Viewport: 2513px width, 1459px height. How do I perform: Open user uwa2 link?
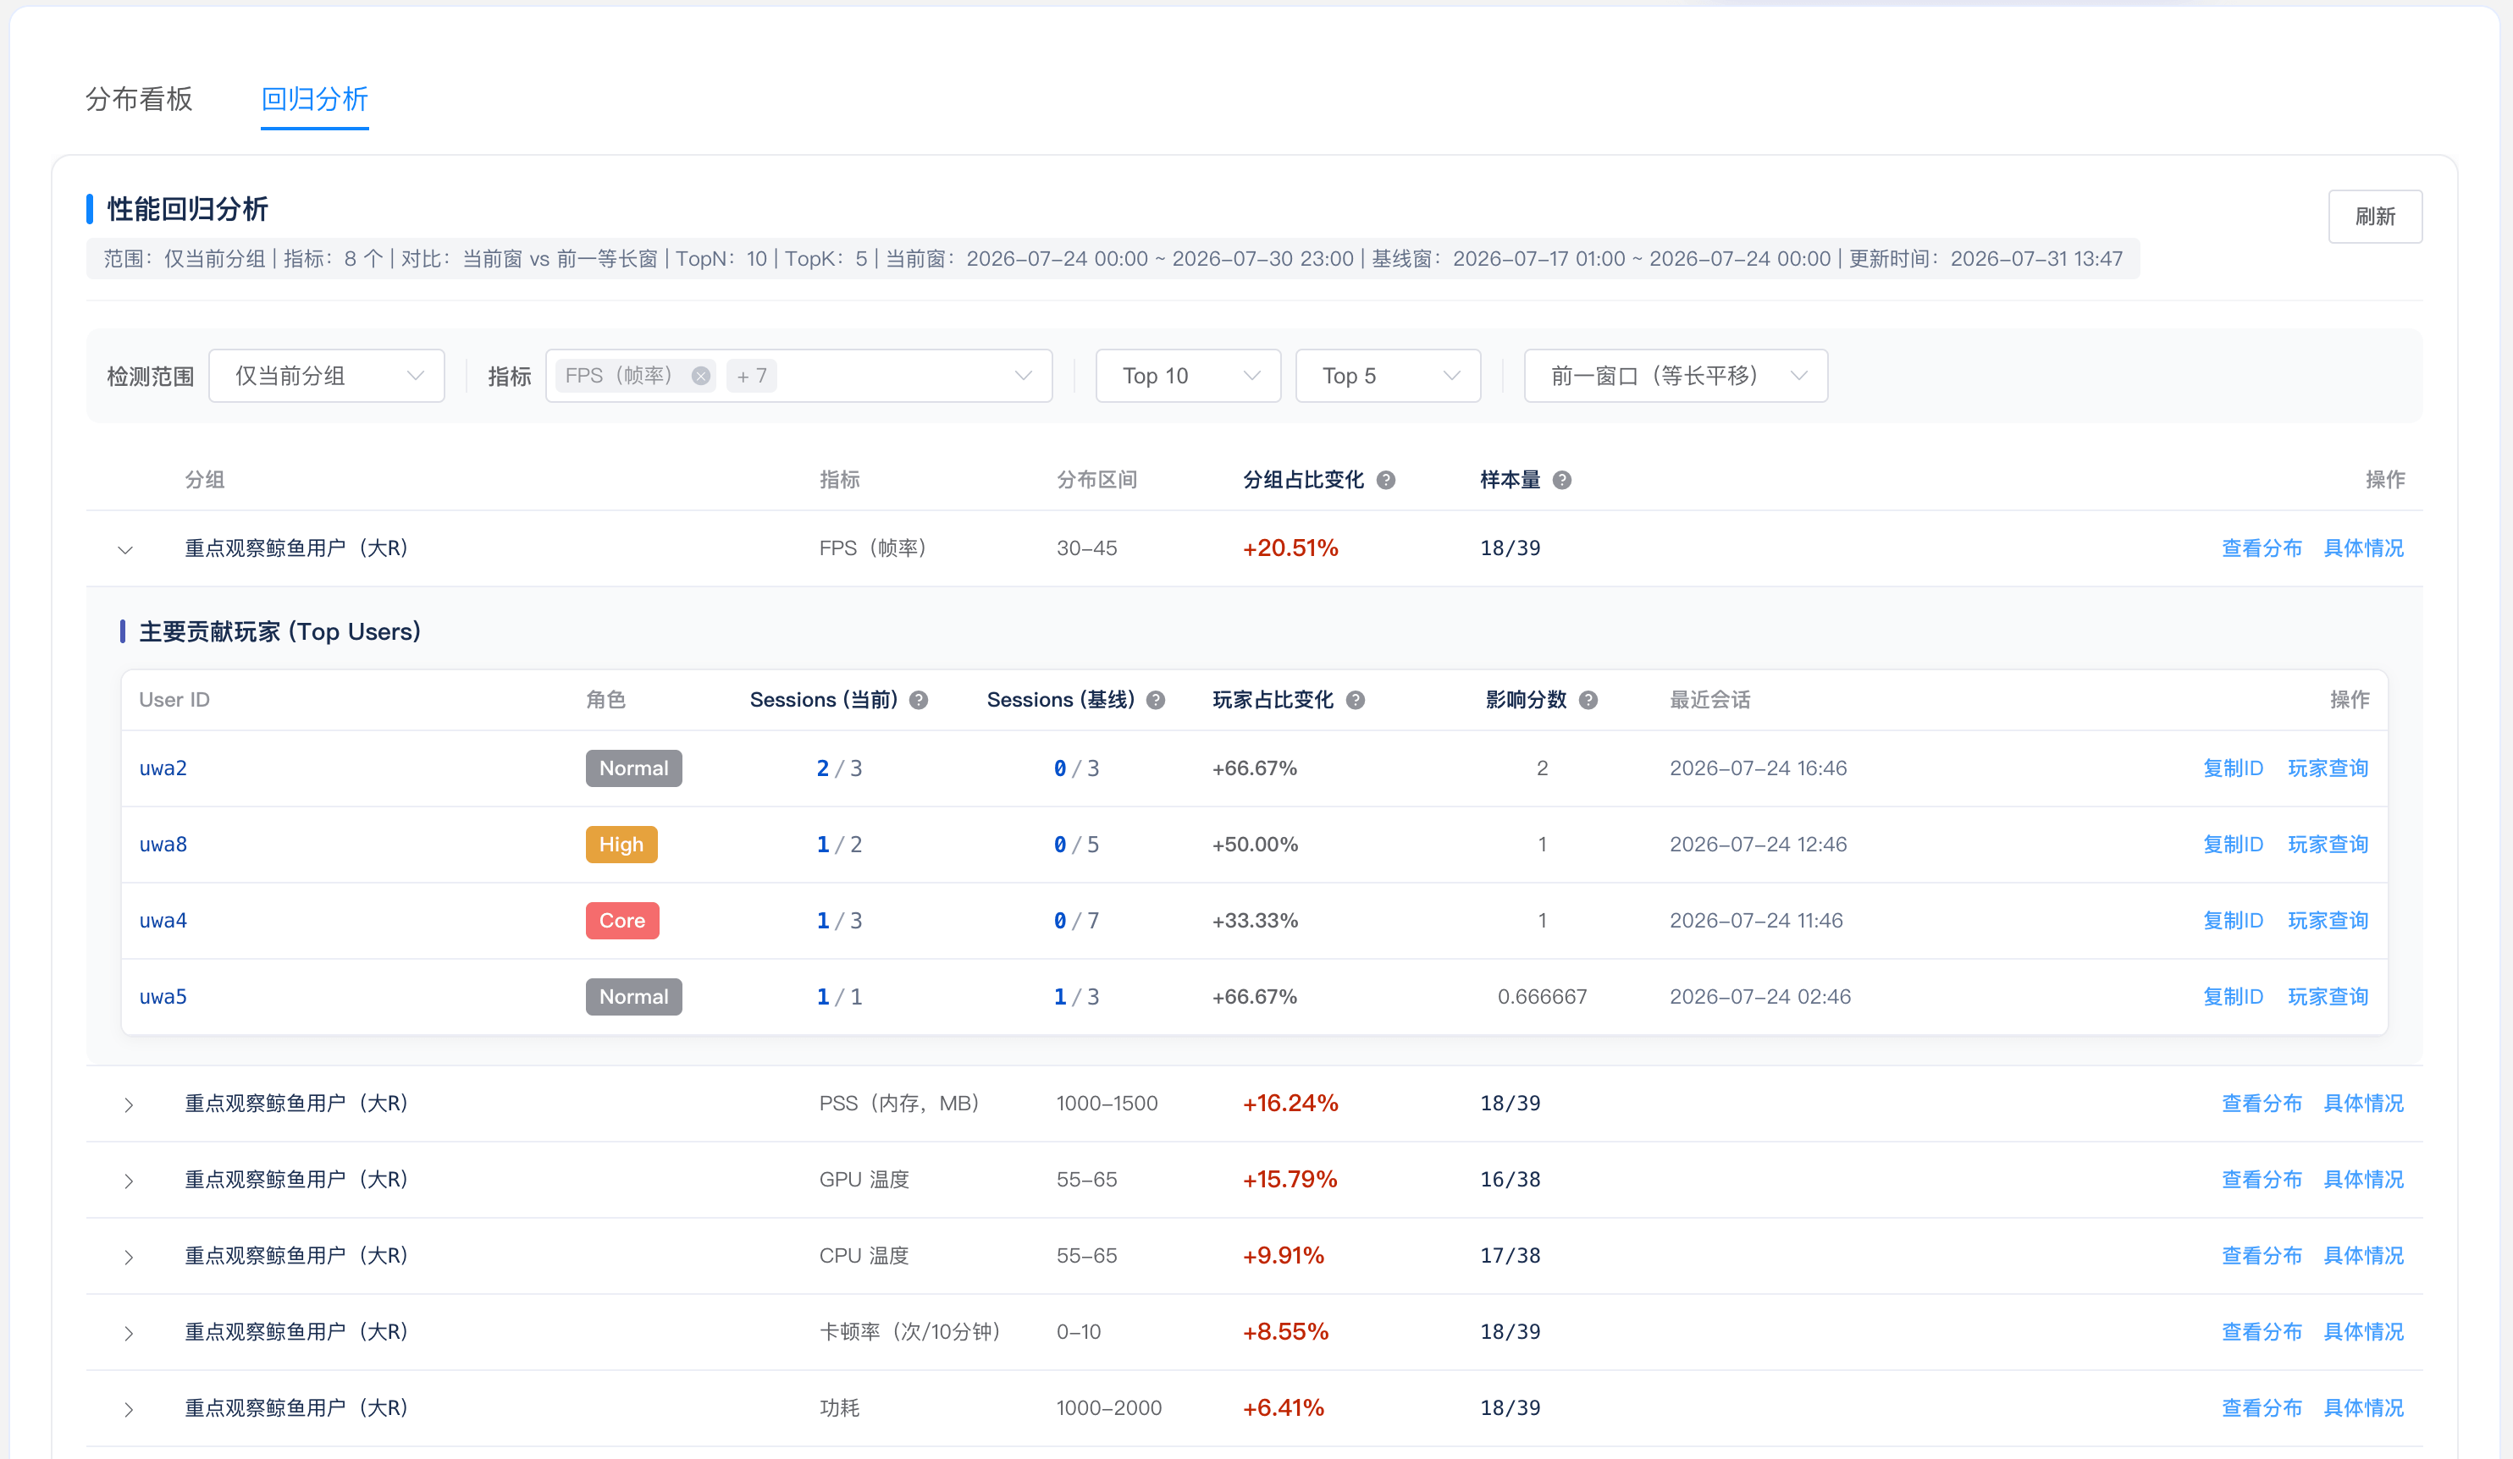click(x=163, y=768)
